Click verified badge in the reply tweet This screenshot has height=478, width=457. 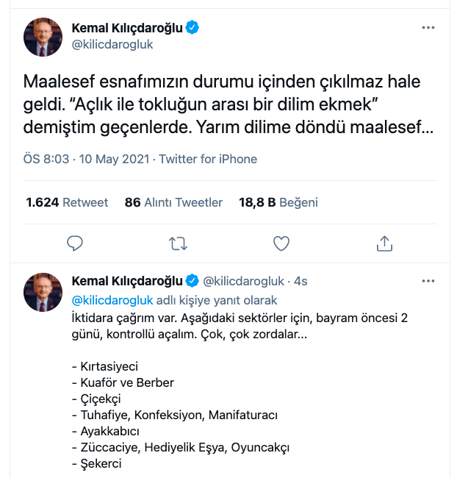[x=192, y=281]
